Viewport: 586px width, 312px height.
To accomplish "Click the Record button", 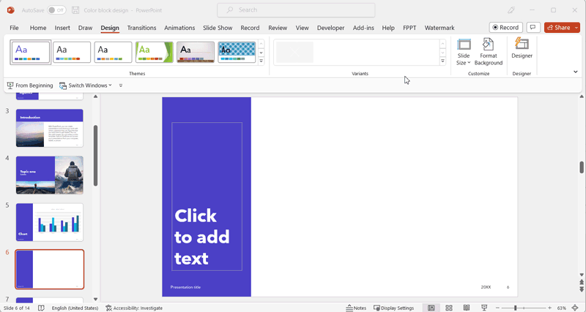I will (505, 28).
